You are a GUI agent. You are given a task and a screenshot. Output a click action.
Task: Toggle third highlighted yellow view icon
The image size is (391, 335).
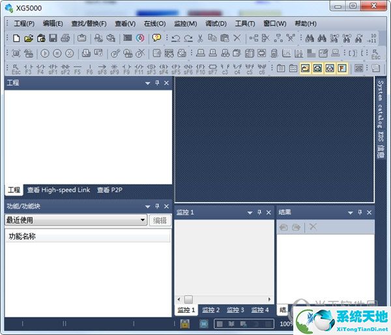330,68
